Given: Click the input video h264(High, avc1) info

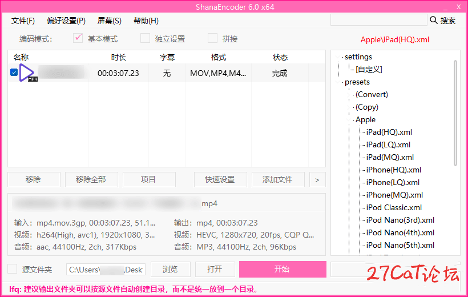Looking at the screenshot, I should (96, 235).
